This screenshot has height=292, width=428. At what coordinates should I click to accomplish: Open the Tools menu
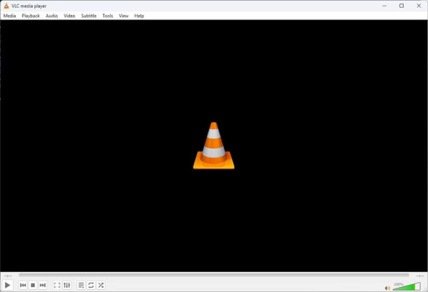[x=108, y=16]
